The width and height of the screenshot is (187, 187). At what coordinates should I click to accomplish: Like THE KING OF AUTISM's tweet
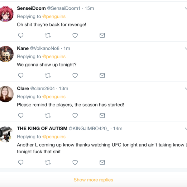coord(75,162)
